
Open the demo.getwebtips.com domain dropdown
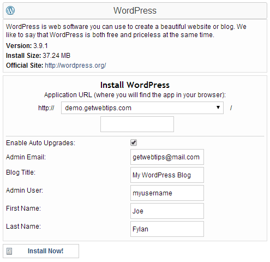[x=142, y=108]
